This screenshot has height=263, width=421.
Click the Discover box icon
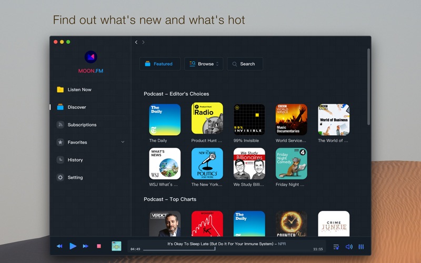(x=60, y=107)
